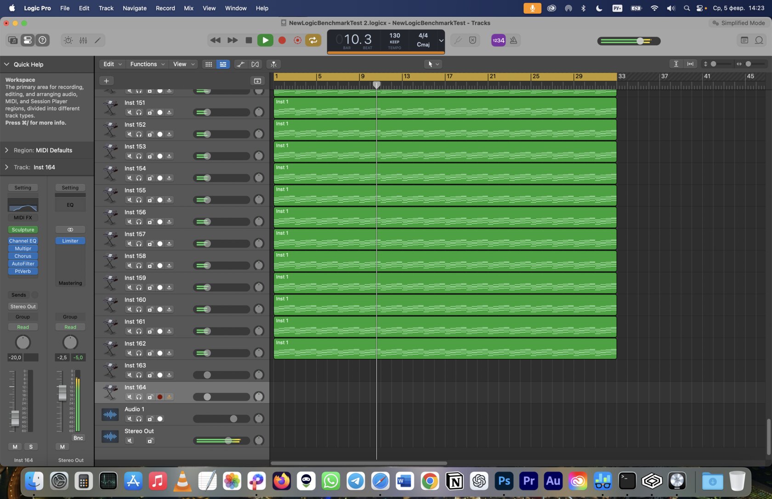The image size is (772, 499).
Task: Click the Read automation button for Inst 164
Action: point(23,327)
